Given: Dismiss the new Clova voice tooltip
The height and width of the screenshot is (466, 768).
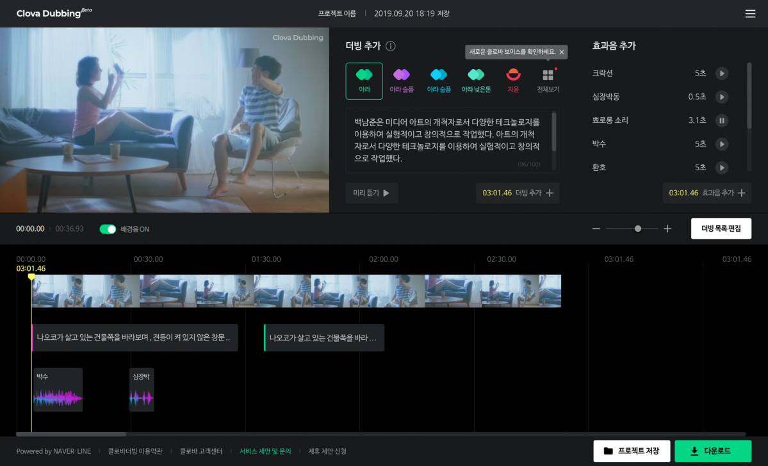Looking at the screenshot, I should [562, 52].
